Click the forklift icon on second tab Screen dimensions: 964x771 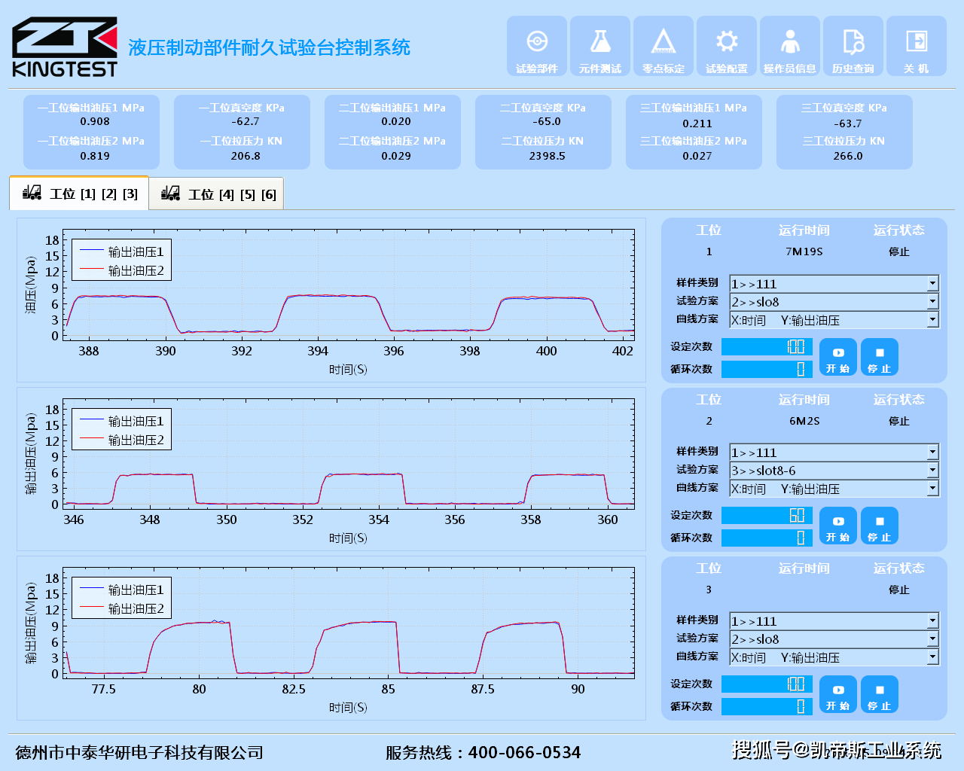pyautogui.click(x=171, y=194)
